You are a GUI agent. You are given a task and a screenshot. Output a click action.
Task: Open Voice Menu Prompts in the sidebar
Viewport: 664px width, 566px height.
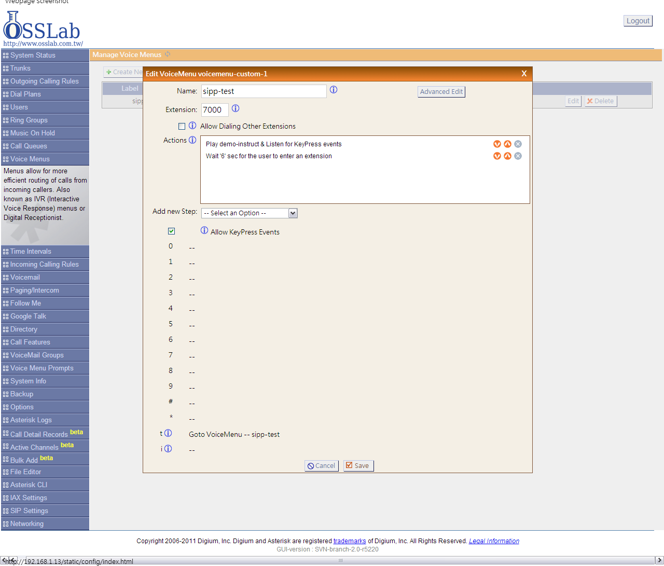click(45, 368)
